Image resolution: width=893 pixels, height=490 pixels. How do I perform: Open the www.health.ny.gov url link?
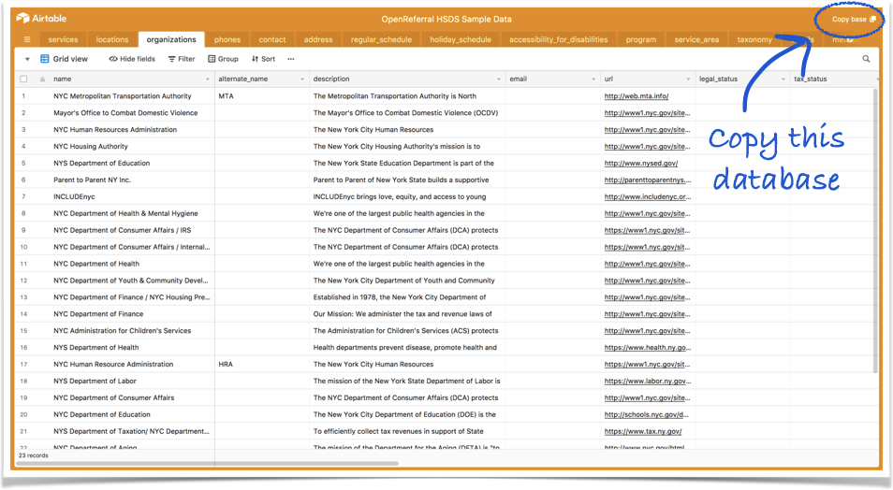point(648,348)
